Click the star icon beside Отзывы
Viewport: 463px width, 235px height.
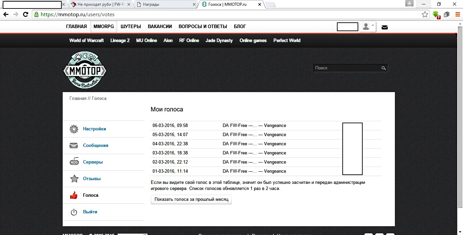click(74, 178)
